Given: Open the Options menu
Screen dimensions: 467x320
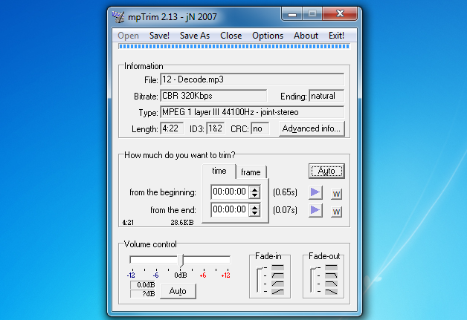Looking at the screenshot, I should tap(268, 36).
